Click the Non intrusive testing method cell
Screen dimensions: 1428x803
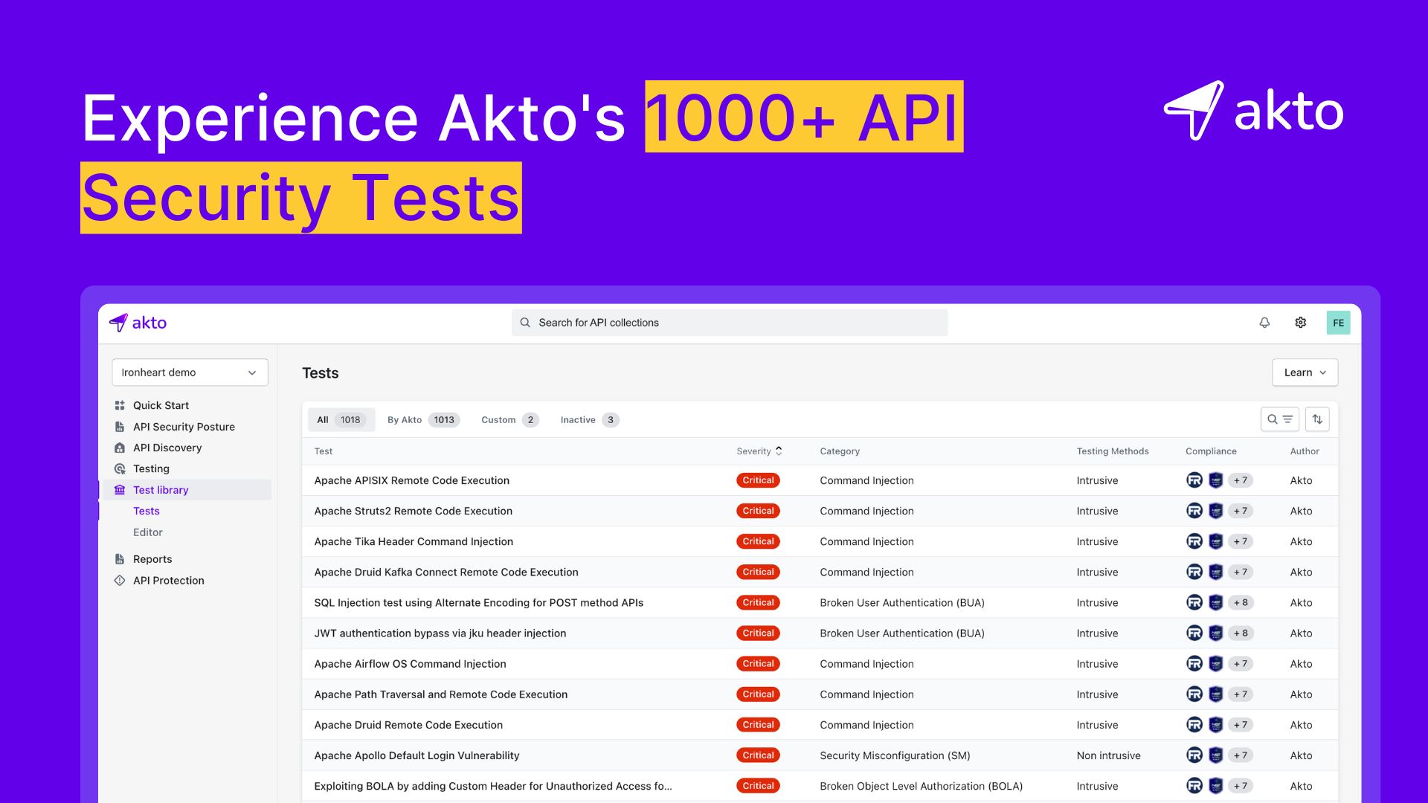(x=1109, y=755)
